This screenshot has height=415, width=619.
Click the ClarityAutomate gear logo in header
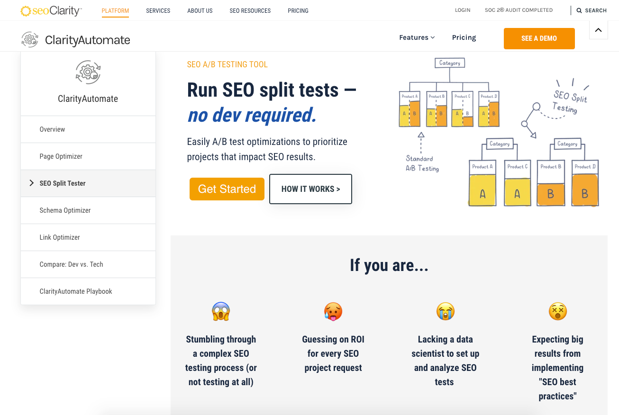pyautogui.click(x=30, y=40)
